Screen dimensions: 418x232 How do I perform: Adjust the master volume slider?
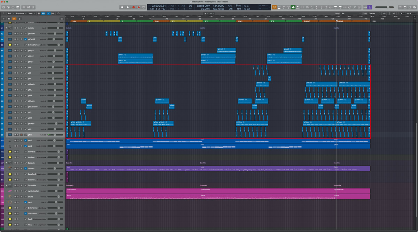385,7
